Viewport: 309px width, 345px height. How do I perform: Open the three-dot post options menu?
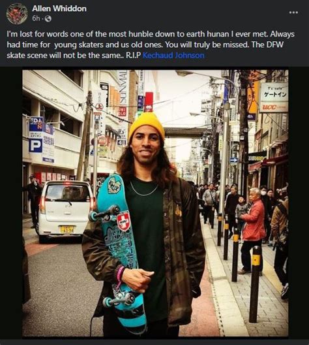tap(293, 12)
